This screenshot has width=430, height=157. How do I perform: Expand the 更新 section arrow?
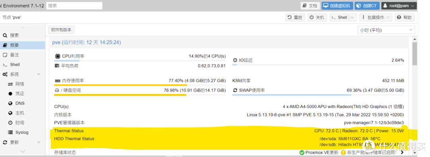[39, 142]
